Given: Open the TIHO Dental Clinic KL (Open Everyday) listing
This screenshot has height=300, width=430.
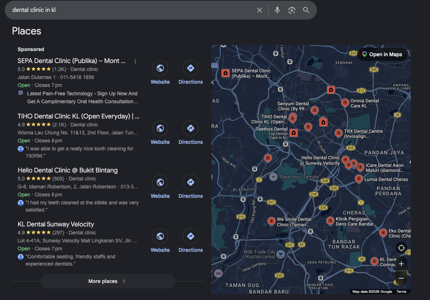Looking at the screenshot, I should (78, 116).
